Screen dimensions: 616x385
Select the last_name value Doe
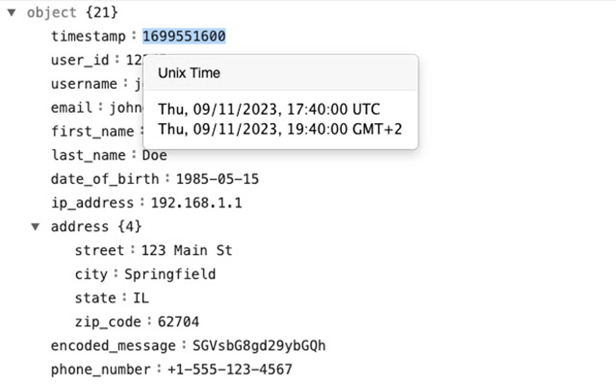[155, 155]
